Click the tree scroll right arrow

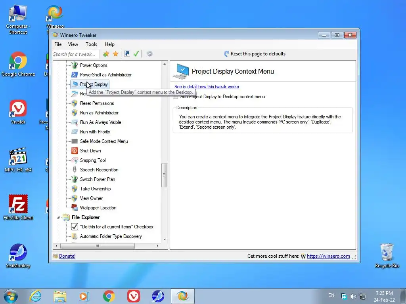tap(157, 246)
